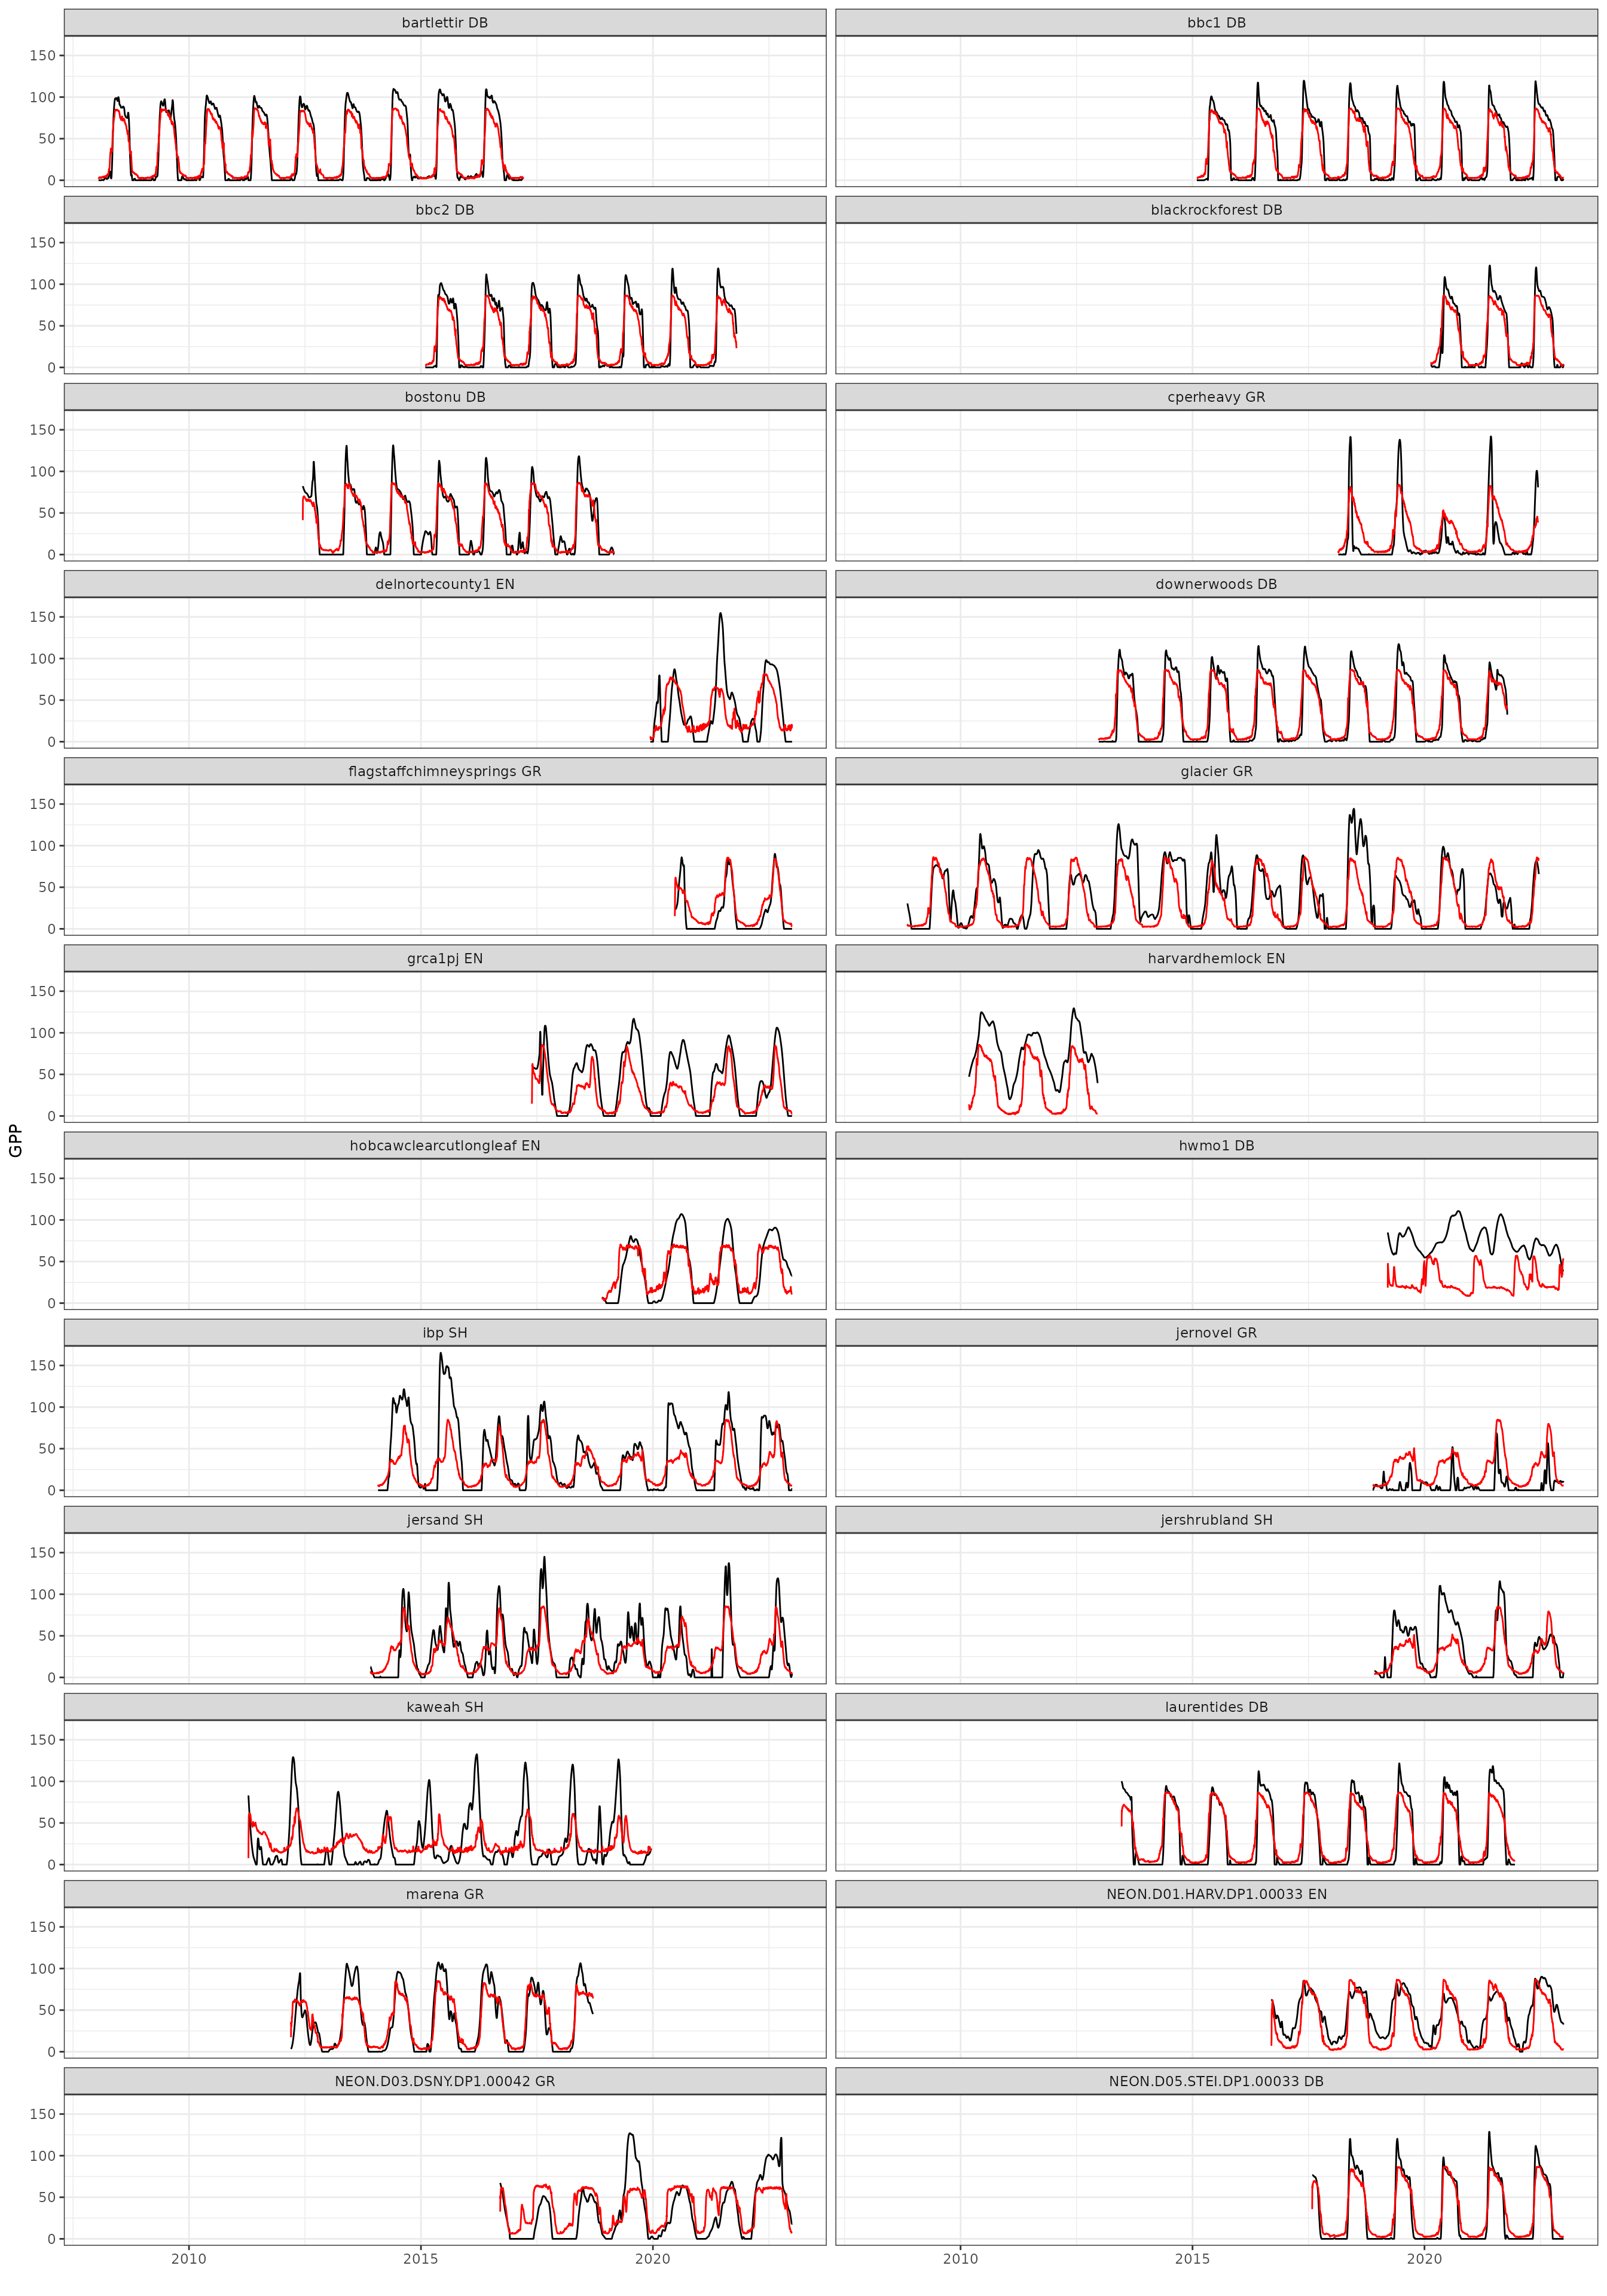This screenshot has width=1607, height=2296.
Task: Click the marena GR panel header
Action: click(x=444, y=1894)
